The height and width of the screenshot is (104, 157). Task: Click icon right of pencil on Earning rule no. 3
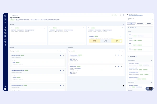coord(63,55)
